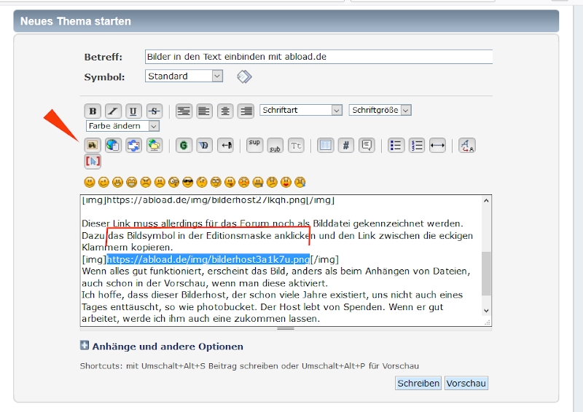
Task: Insert a quote block
Action: click(x=367, y=145)
